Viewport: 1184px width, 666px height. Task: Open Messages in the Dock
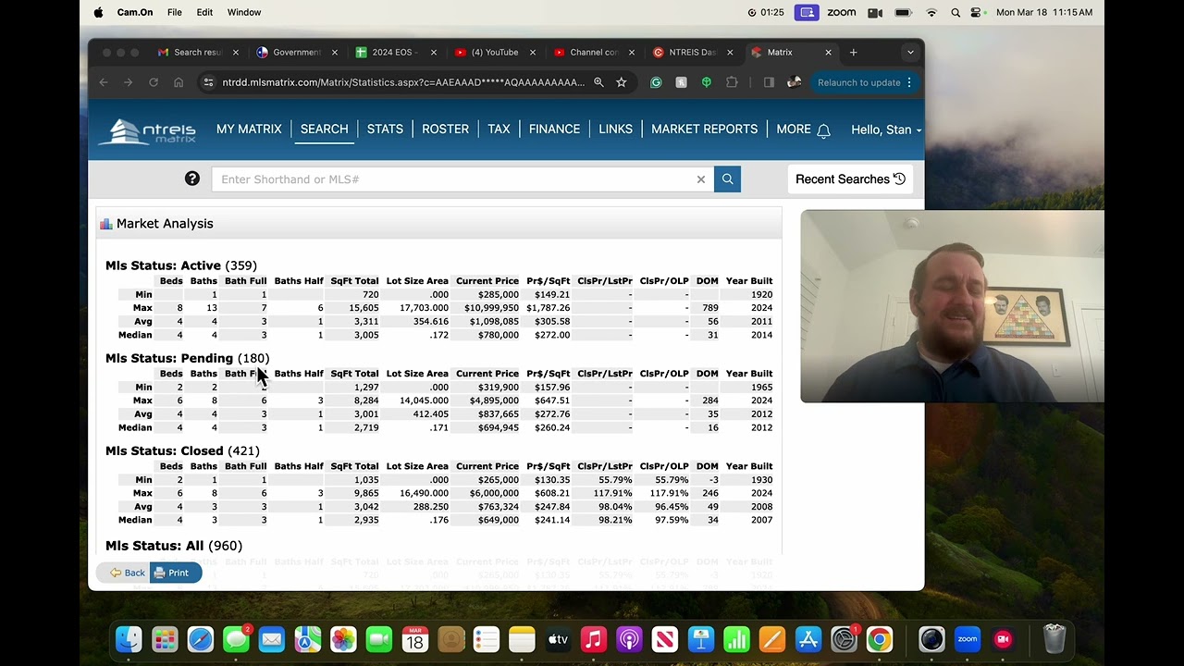236,639
